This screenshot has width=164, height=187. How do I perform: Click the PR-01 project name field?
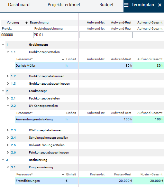pos(56,35)
